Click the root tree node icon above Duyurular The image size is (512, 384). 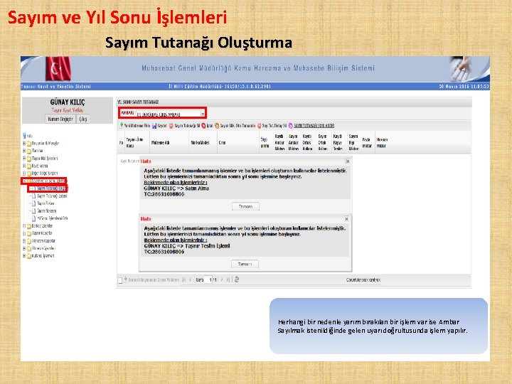(24, 136)
